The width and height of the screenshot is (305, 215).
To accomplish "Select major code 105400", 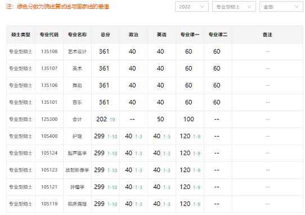I will coord(49,136).
